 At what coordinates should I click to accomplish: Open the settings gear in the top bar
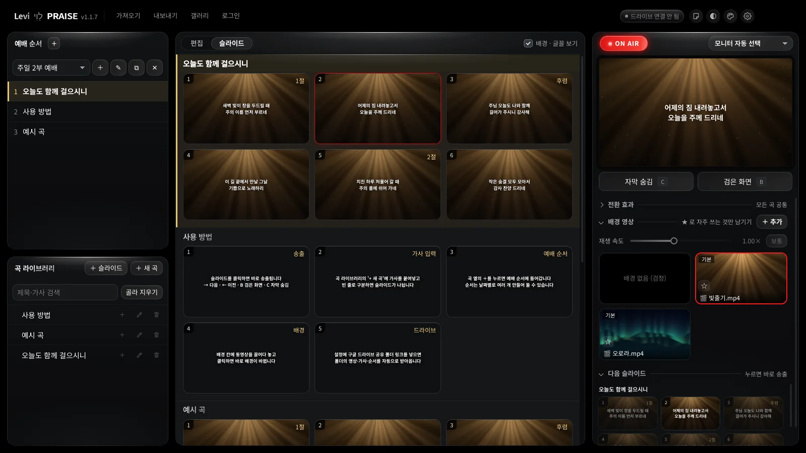(748, 16)
